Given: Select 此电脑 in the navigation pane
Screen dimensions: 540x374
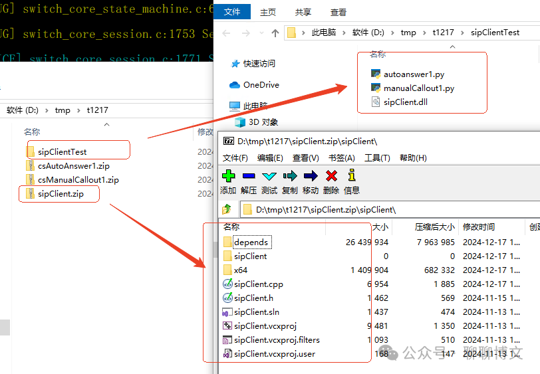Looking at the screenshot, I should (249, 106).
